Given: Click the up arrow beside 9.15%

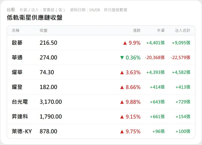Looking at the screenshot, I should [x=122, y=117].
